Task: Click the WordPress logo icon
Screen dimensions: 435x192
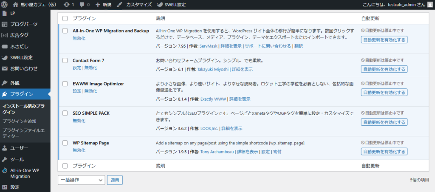Action: click(x=4, y=5)
